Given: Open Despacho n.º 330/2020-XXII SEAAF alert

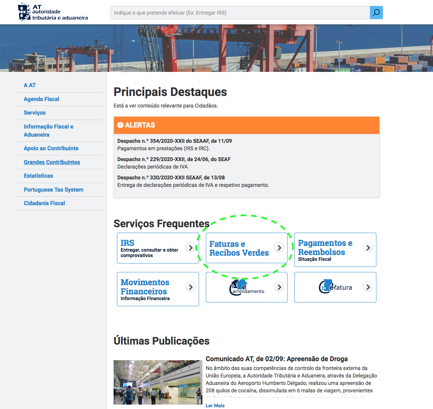Looking at the screenshot, I should coord(171,177).
